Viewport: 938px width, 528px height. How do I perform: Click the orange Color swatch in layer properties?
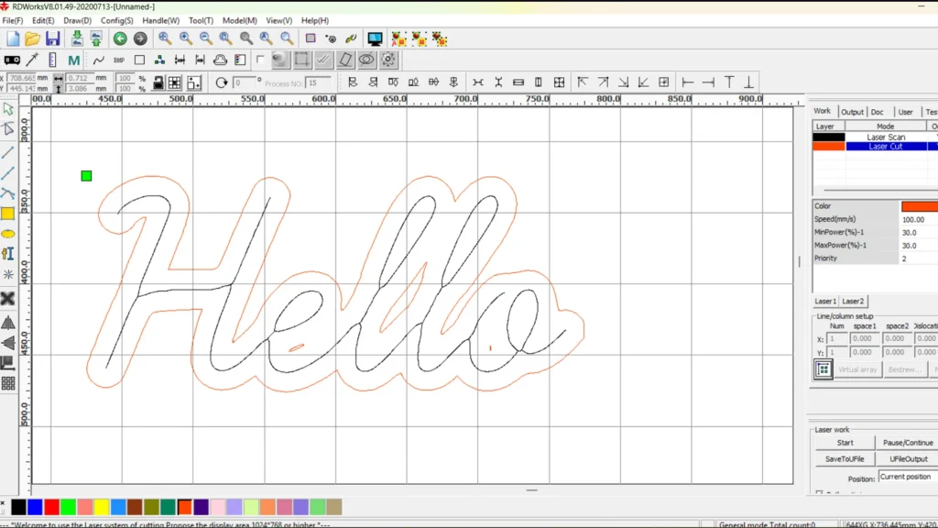pos(920,206)
